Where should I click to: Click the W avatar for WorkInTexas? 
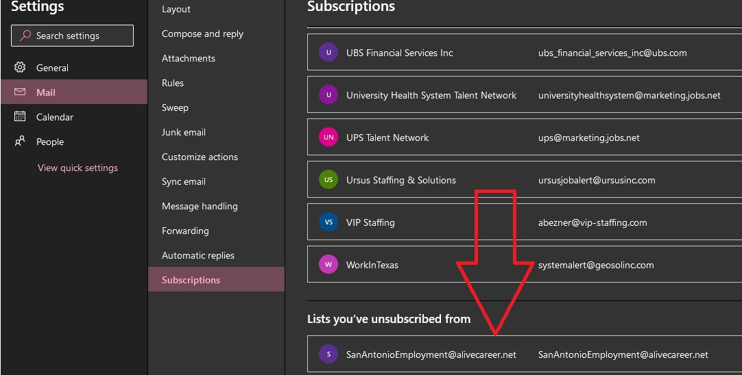(x=328, y=265)
